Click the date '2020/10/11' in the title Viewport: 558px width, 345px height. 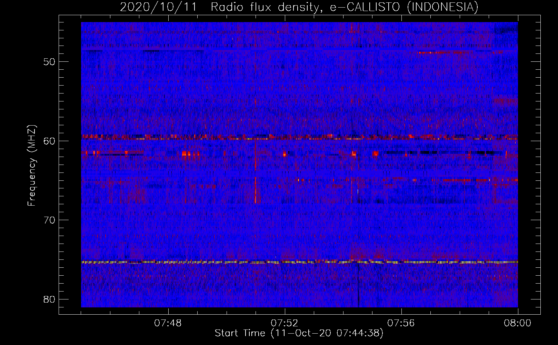click(x=159, y=7)
